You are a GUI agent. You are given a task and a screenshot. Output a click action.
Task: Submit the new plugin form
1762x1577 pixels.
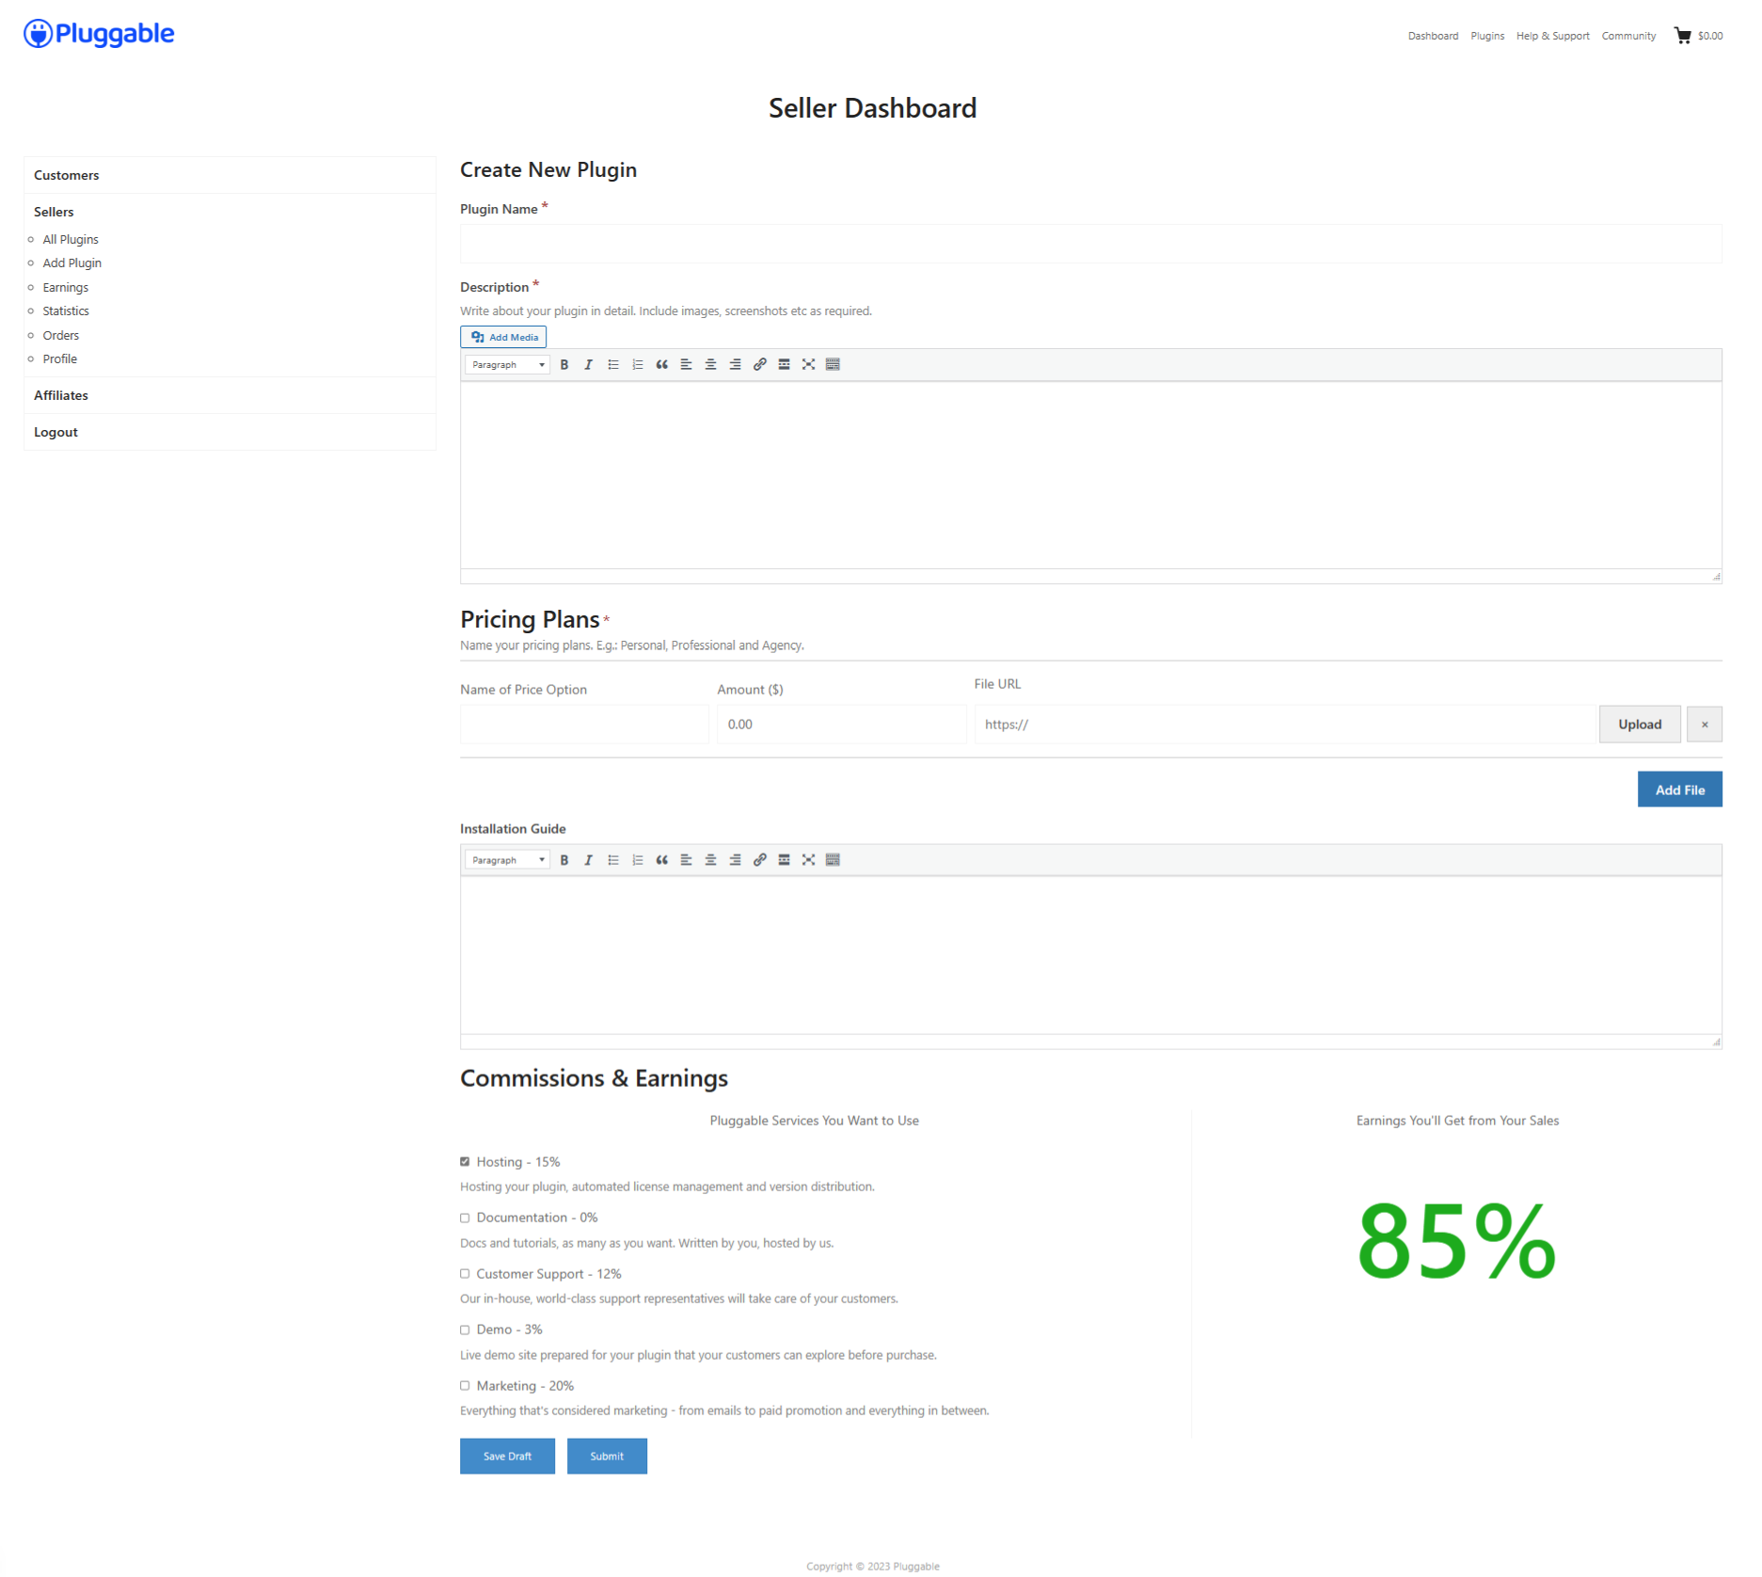coord(606,1456)
